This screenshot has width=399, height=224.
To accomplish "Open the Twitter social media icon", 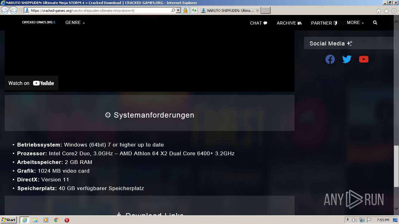I will [x=347, y=59].
